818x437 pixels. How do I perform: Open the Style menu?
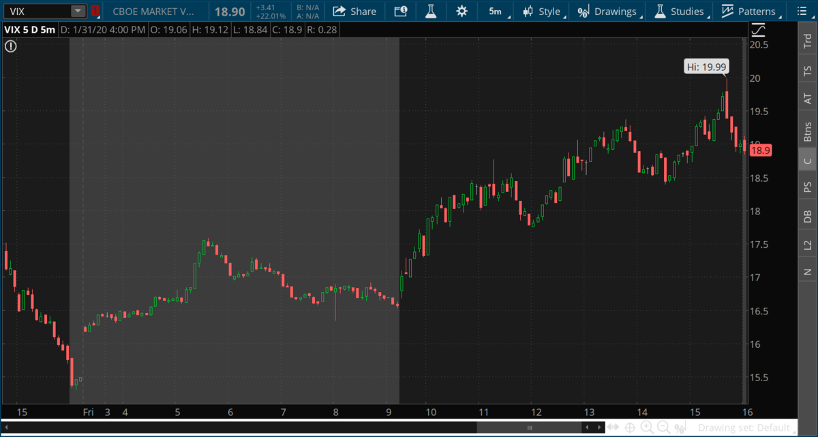(543, 11)
